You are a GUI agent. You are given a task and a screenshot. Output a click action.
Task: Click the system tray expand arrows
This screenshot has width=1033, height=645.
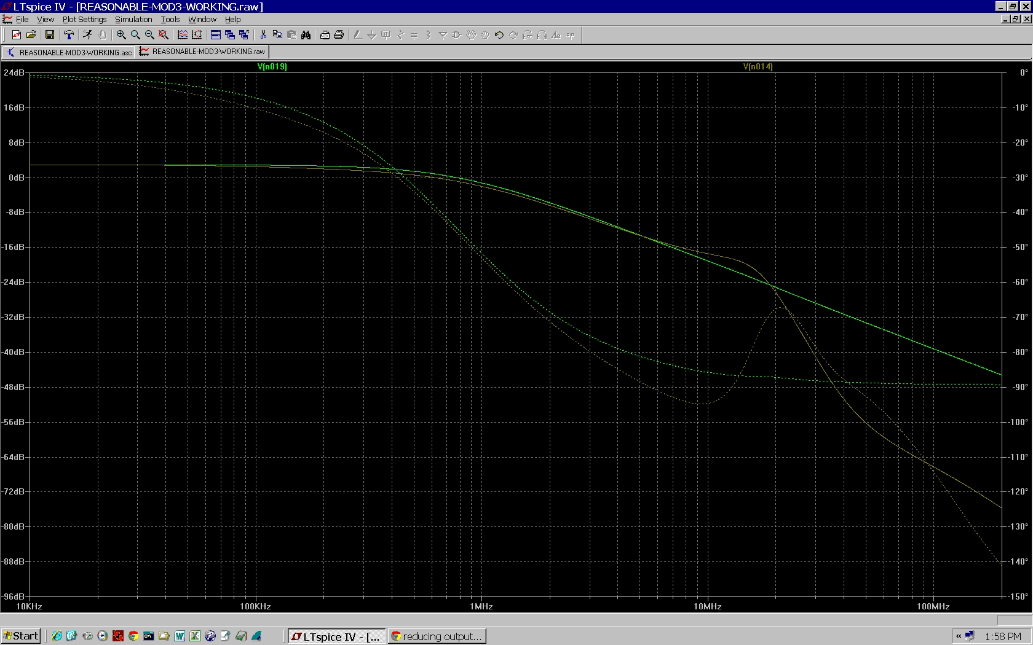click(959, 636)
